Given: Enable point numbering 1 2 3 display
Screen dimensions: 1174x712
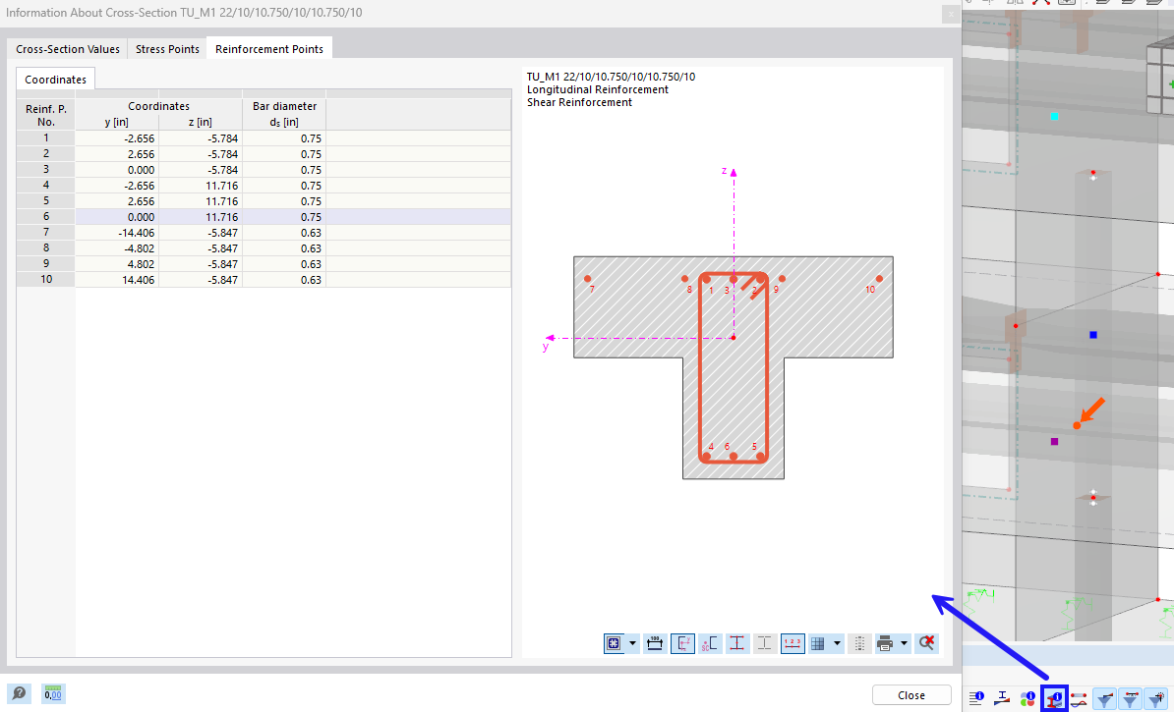Looking at the screenshot, I should click(792, 643).
